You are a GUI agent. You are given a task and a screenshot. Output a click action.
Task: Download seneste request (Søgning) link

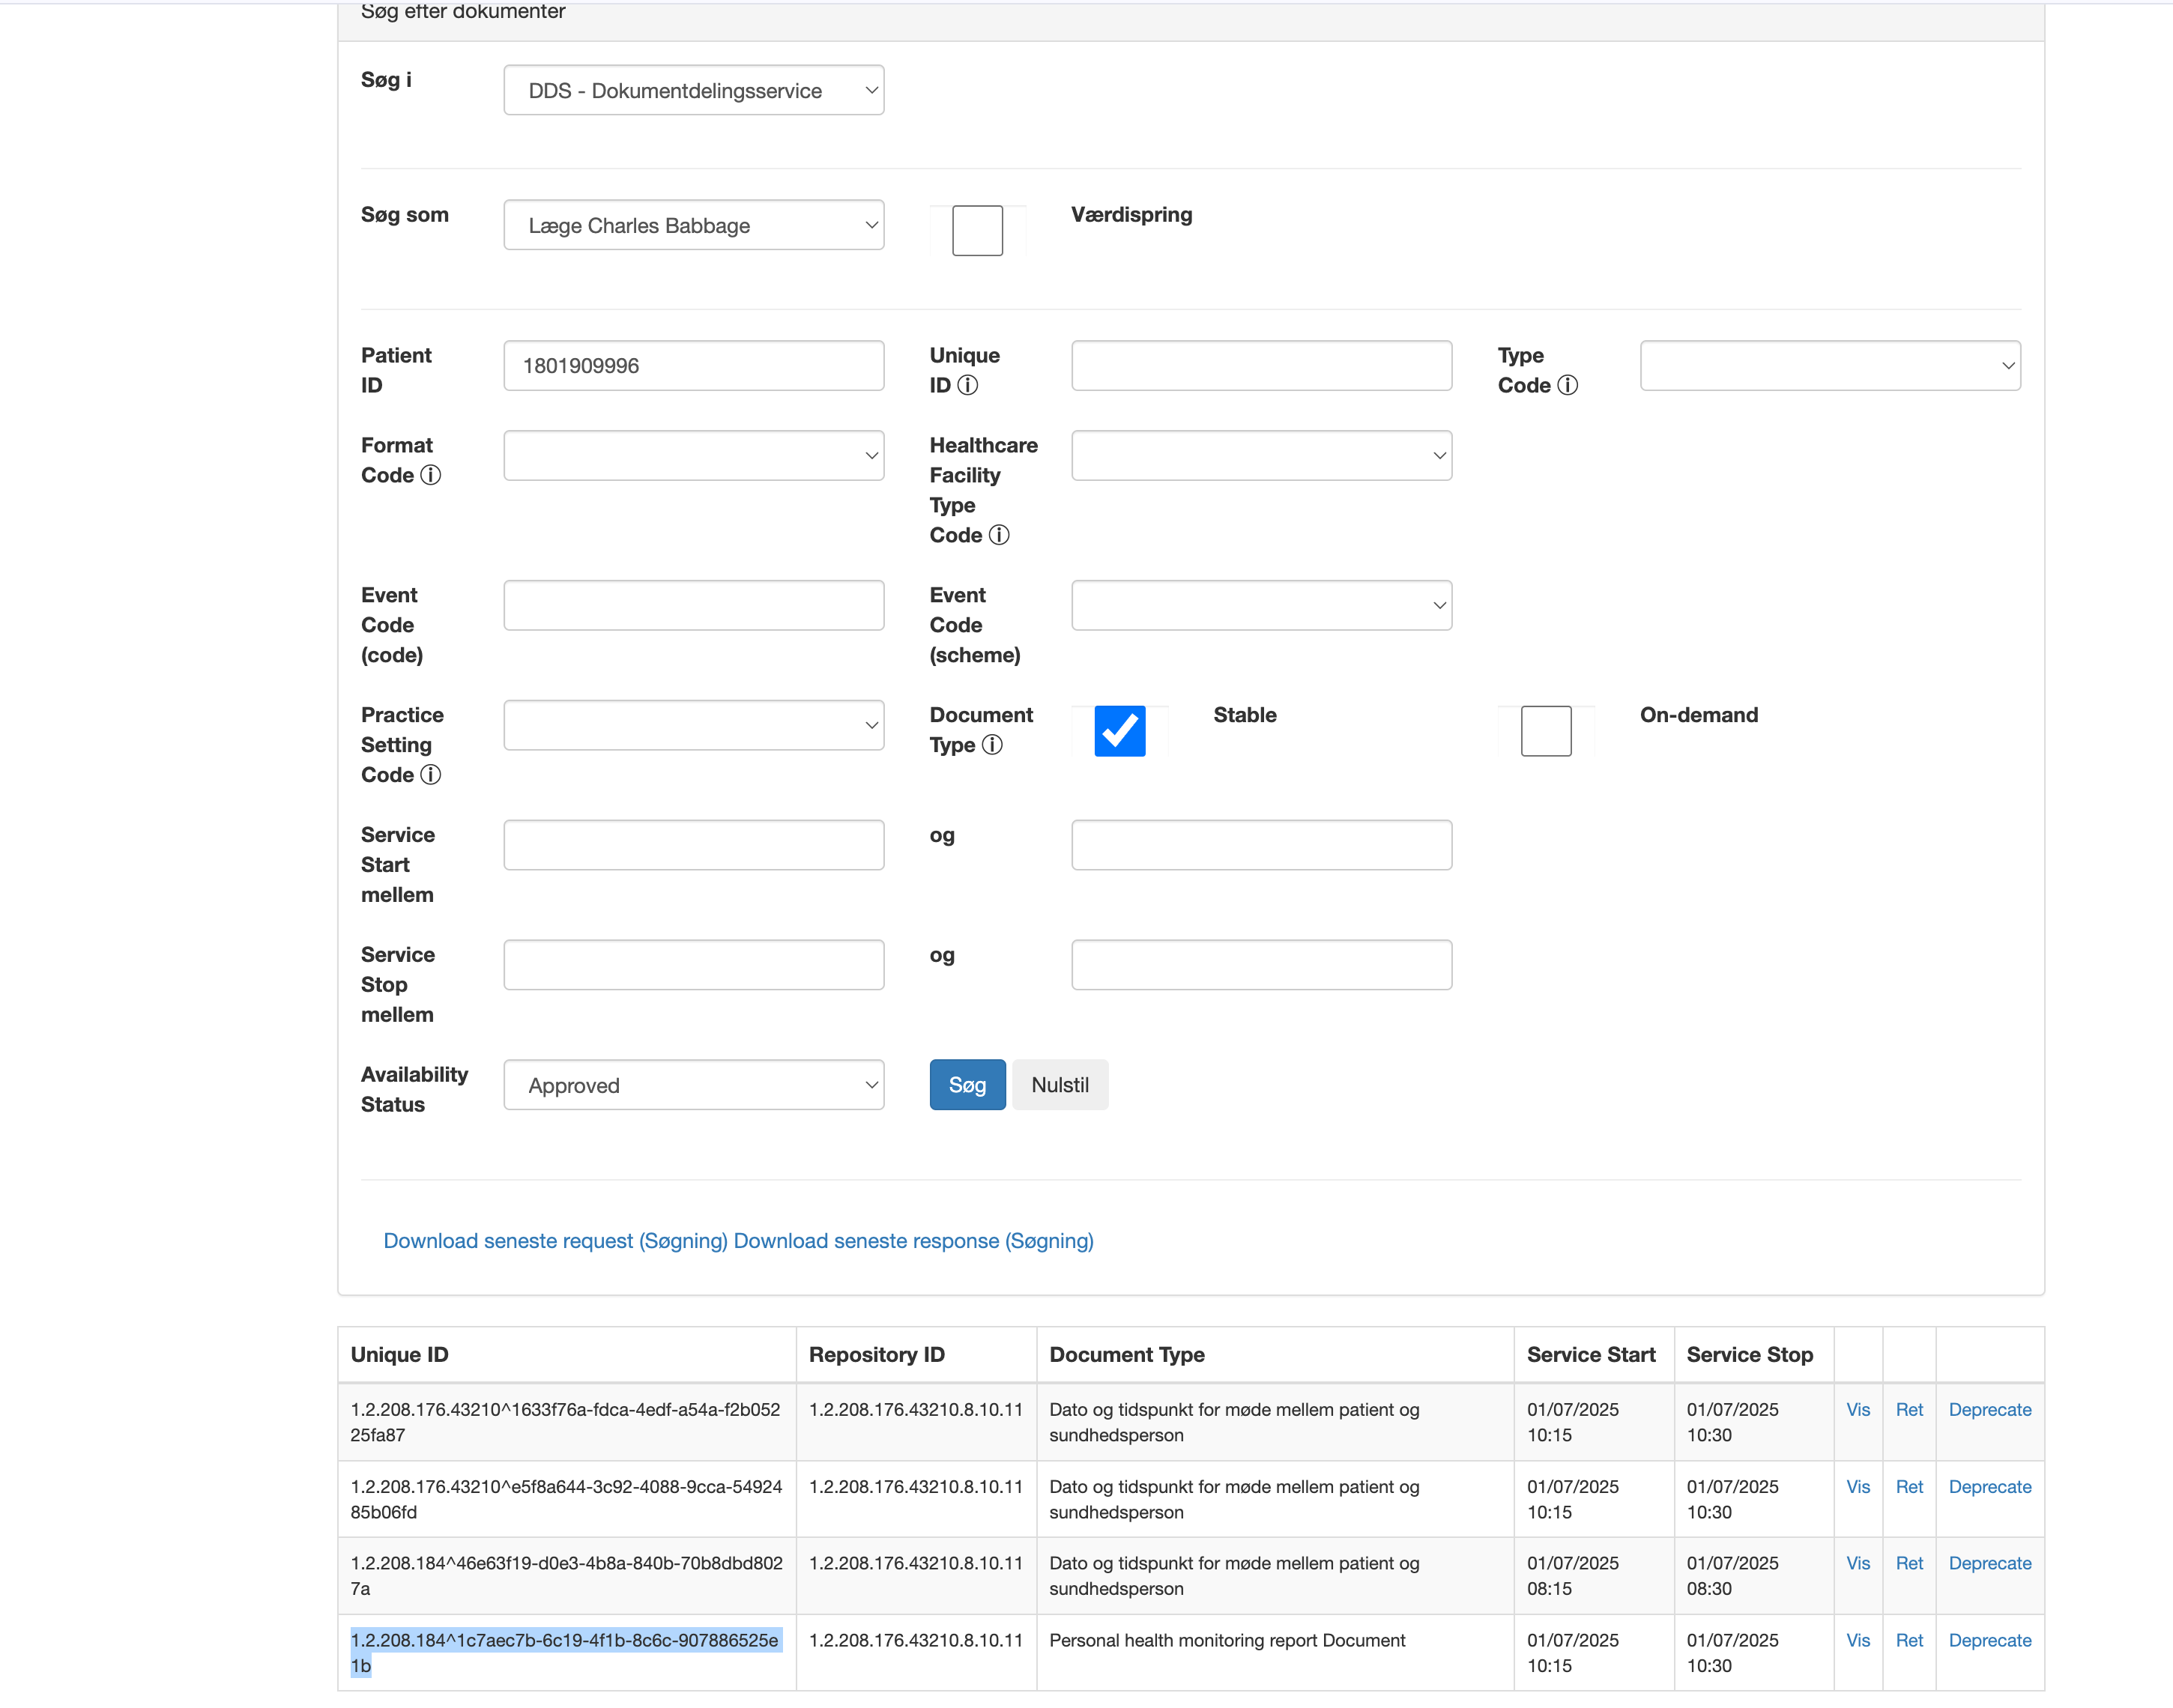pos(555,1241)
